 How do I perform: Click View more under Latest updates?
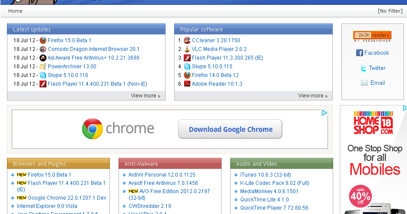tap(146, 96)
